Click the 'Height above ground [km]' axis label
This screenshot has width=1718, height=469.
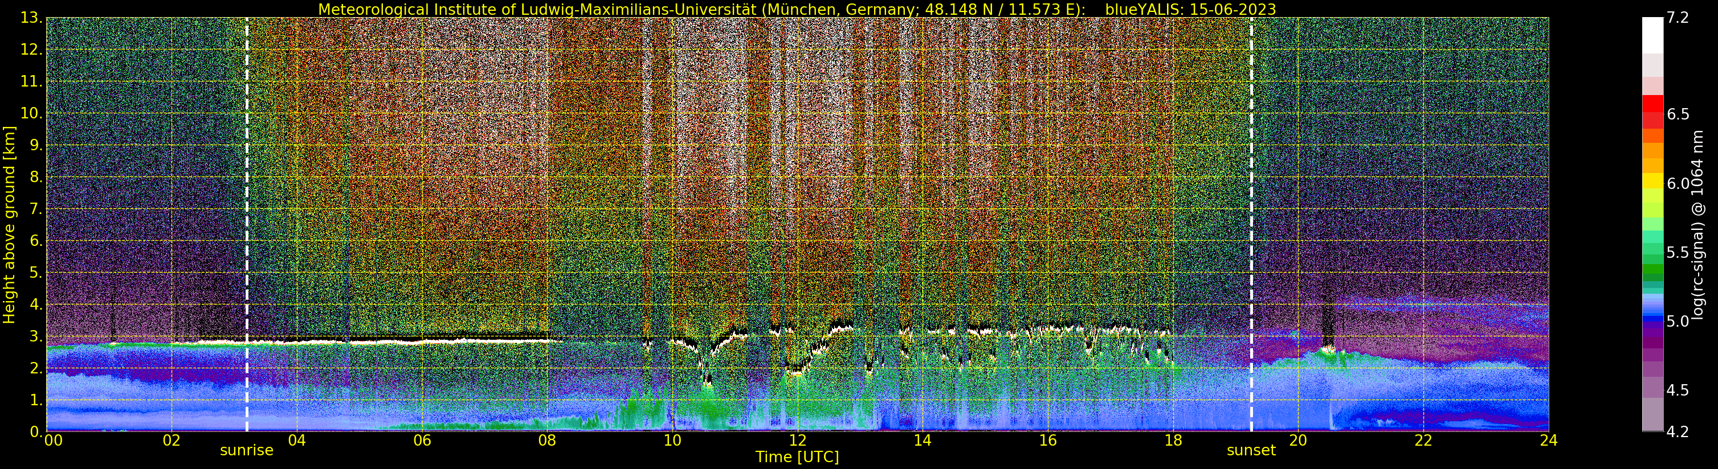point(9,224)
